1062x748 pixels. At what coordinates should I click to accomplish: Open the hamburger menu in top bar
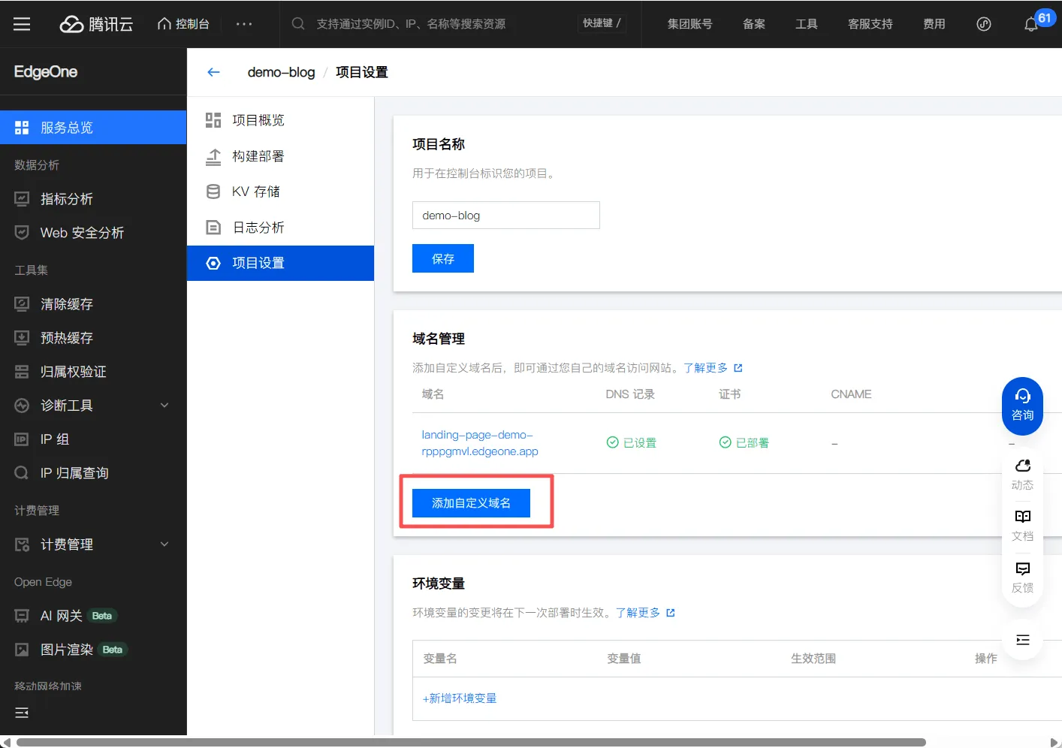[22, 24]
